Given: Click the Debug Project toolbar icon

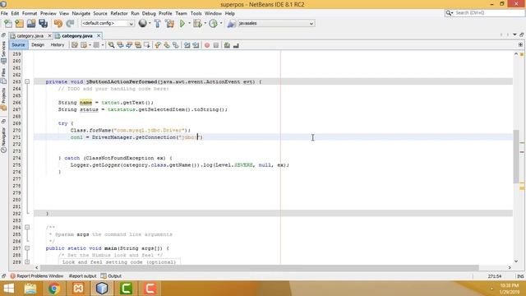Looking at the screenshot, I should coord(197,24).
